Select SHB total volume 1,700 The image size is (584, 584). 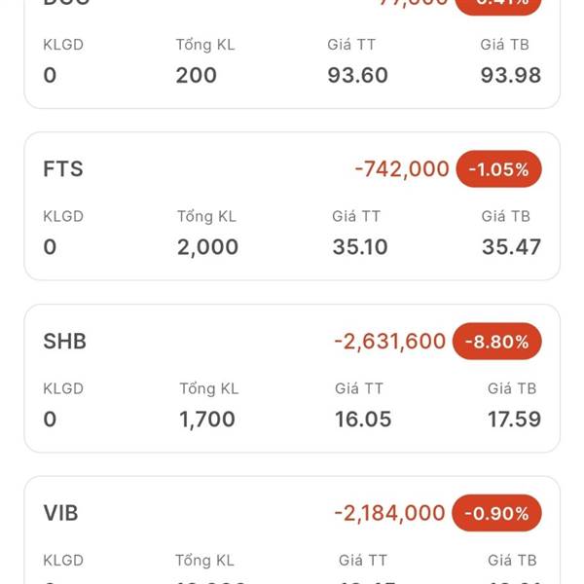pos(207,420)
